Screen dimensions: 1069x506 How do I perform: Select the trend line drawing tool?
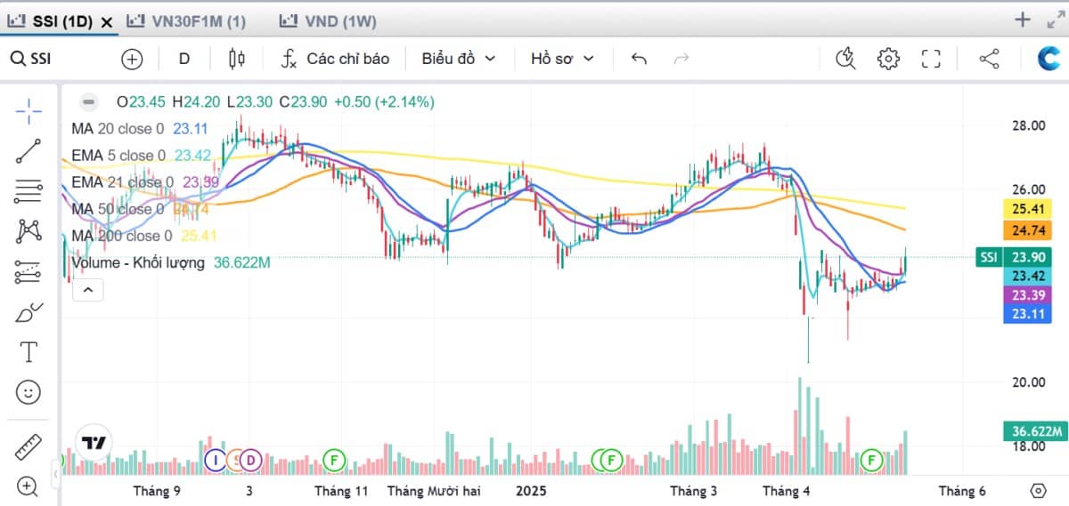[x=29, y=151]
